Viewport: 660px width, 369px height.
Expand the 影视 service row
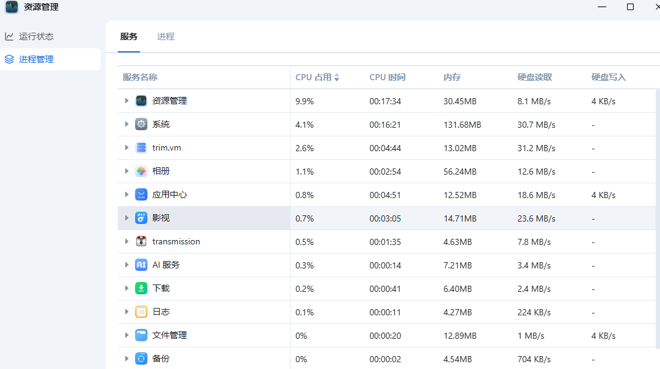click(126, 218)
